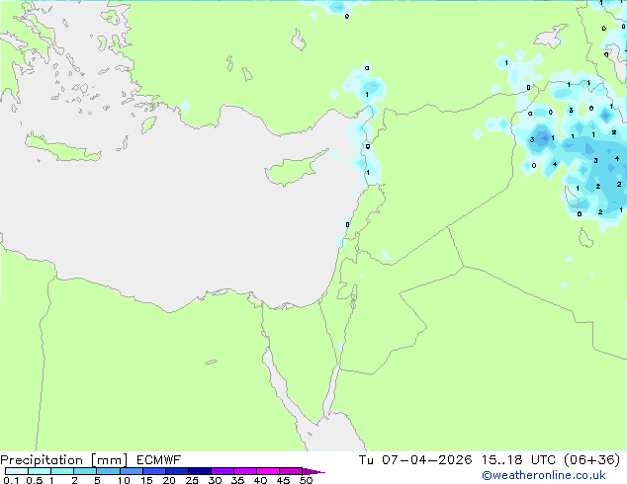Click the legend value "0.5"
The width and height of the screenshot is (627, 484).
tap(34, 480)
